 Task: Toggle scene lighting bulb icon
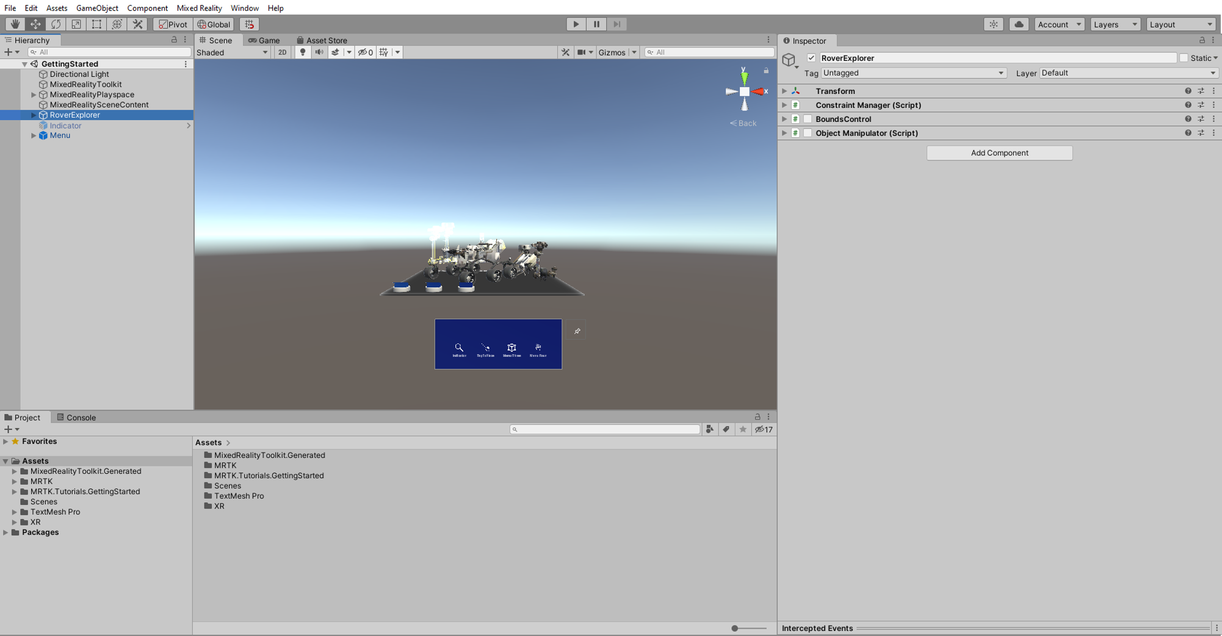tap(303, 52)
